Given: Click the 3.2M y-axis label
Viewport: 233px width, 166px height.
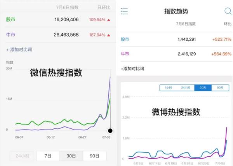Looking at the screenshot, I should click(x=126, y=118).
